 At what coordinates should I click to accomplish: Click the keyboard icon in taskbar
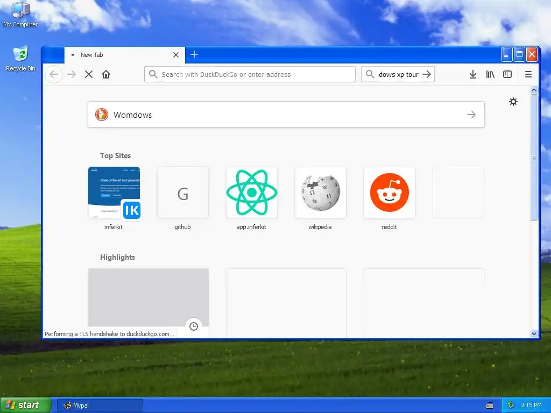click(x=490, y=405)
